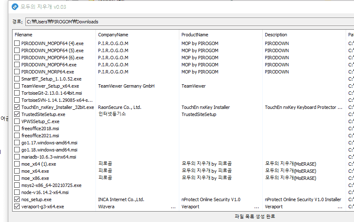Screen dimensions: 354x222
Task: Enable the TeamViewer_Setup_x64.exe checkbox
Action: pyautogui.click(x=17, y=86)
